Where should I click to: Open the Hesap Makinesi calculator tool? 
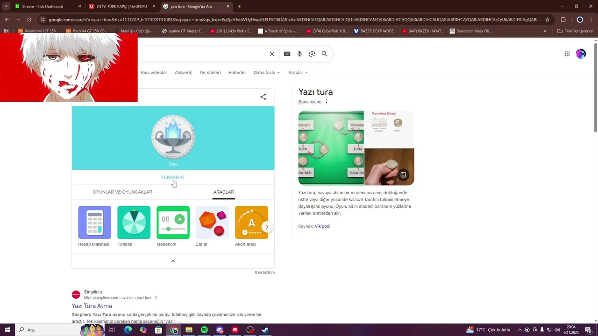click(94, 227)
